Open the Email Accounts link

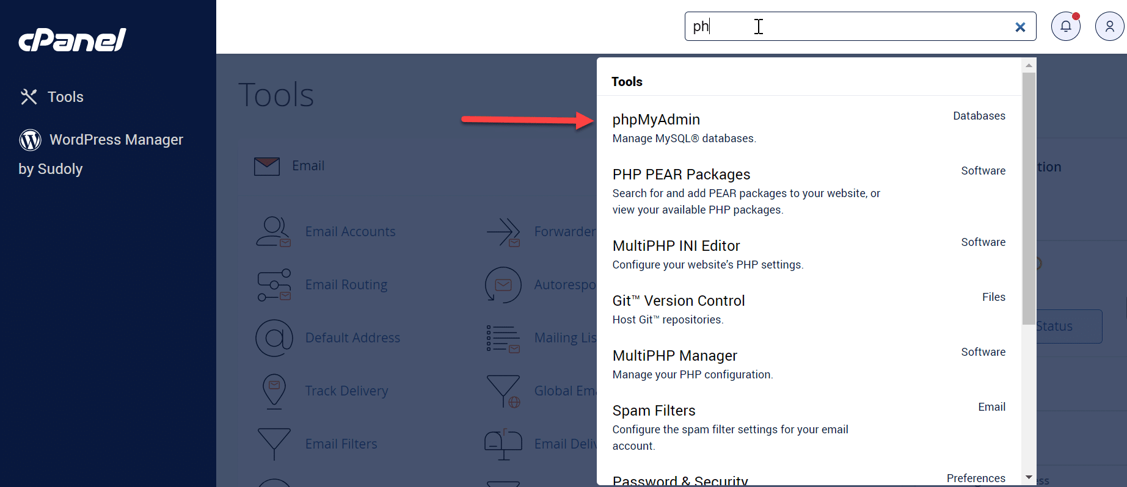[x=351, y=232]
